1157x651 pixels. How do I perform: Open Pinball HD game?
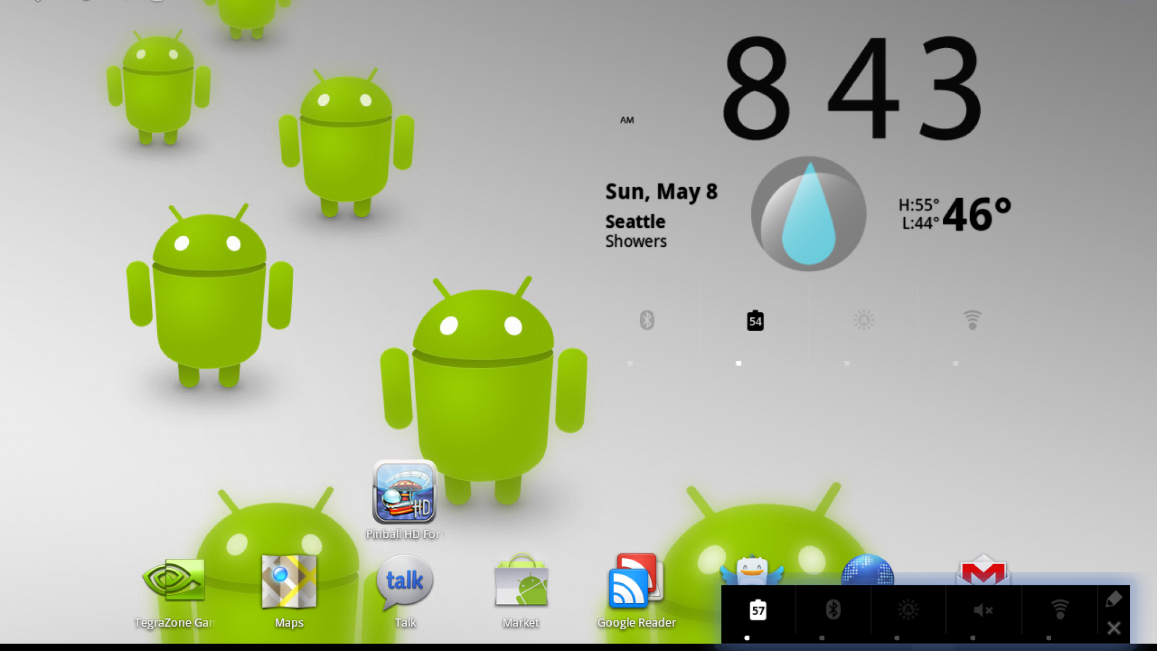coord(405,493)
